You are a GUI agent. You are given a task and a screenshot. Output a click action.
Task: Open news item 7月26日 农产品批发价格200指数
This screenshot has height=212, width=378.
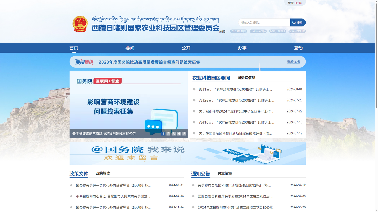236,100
